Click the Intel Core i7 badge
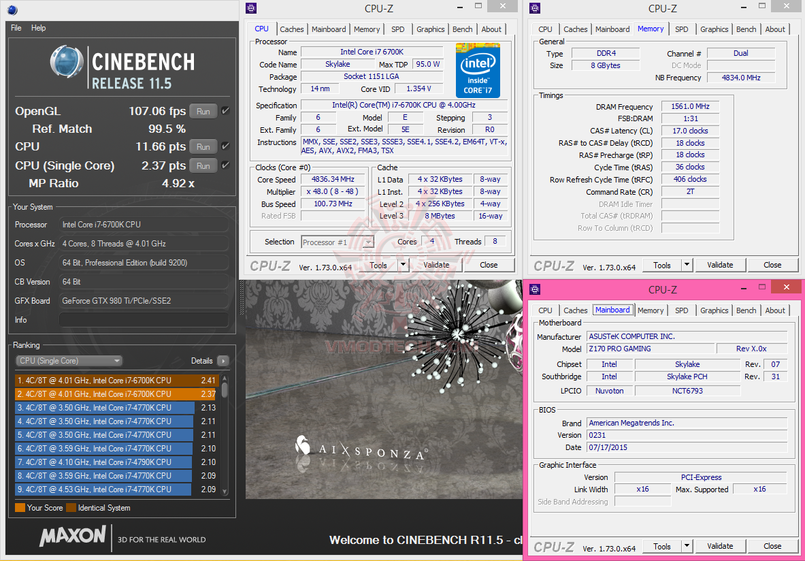This screenshot has width=805, height=561. click(x=478, y=71)
